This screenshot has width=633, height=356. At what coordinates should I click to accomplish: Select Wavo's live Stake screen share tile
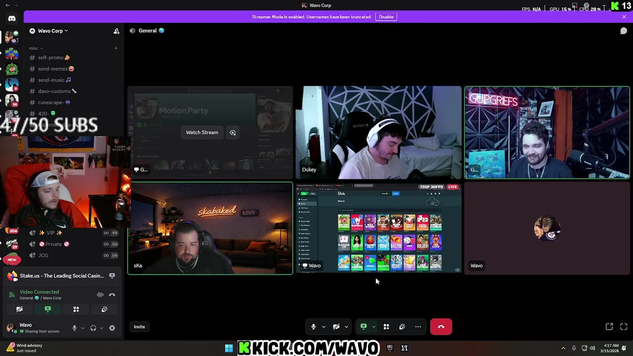[378, 228]
